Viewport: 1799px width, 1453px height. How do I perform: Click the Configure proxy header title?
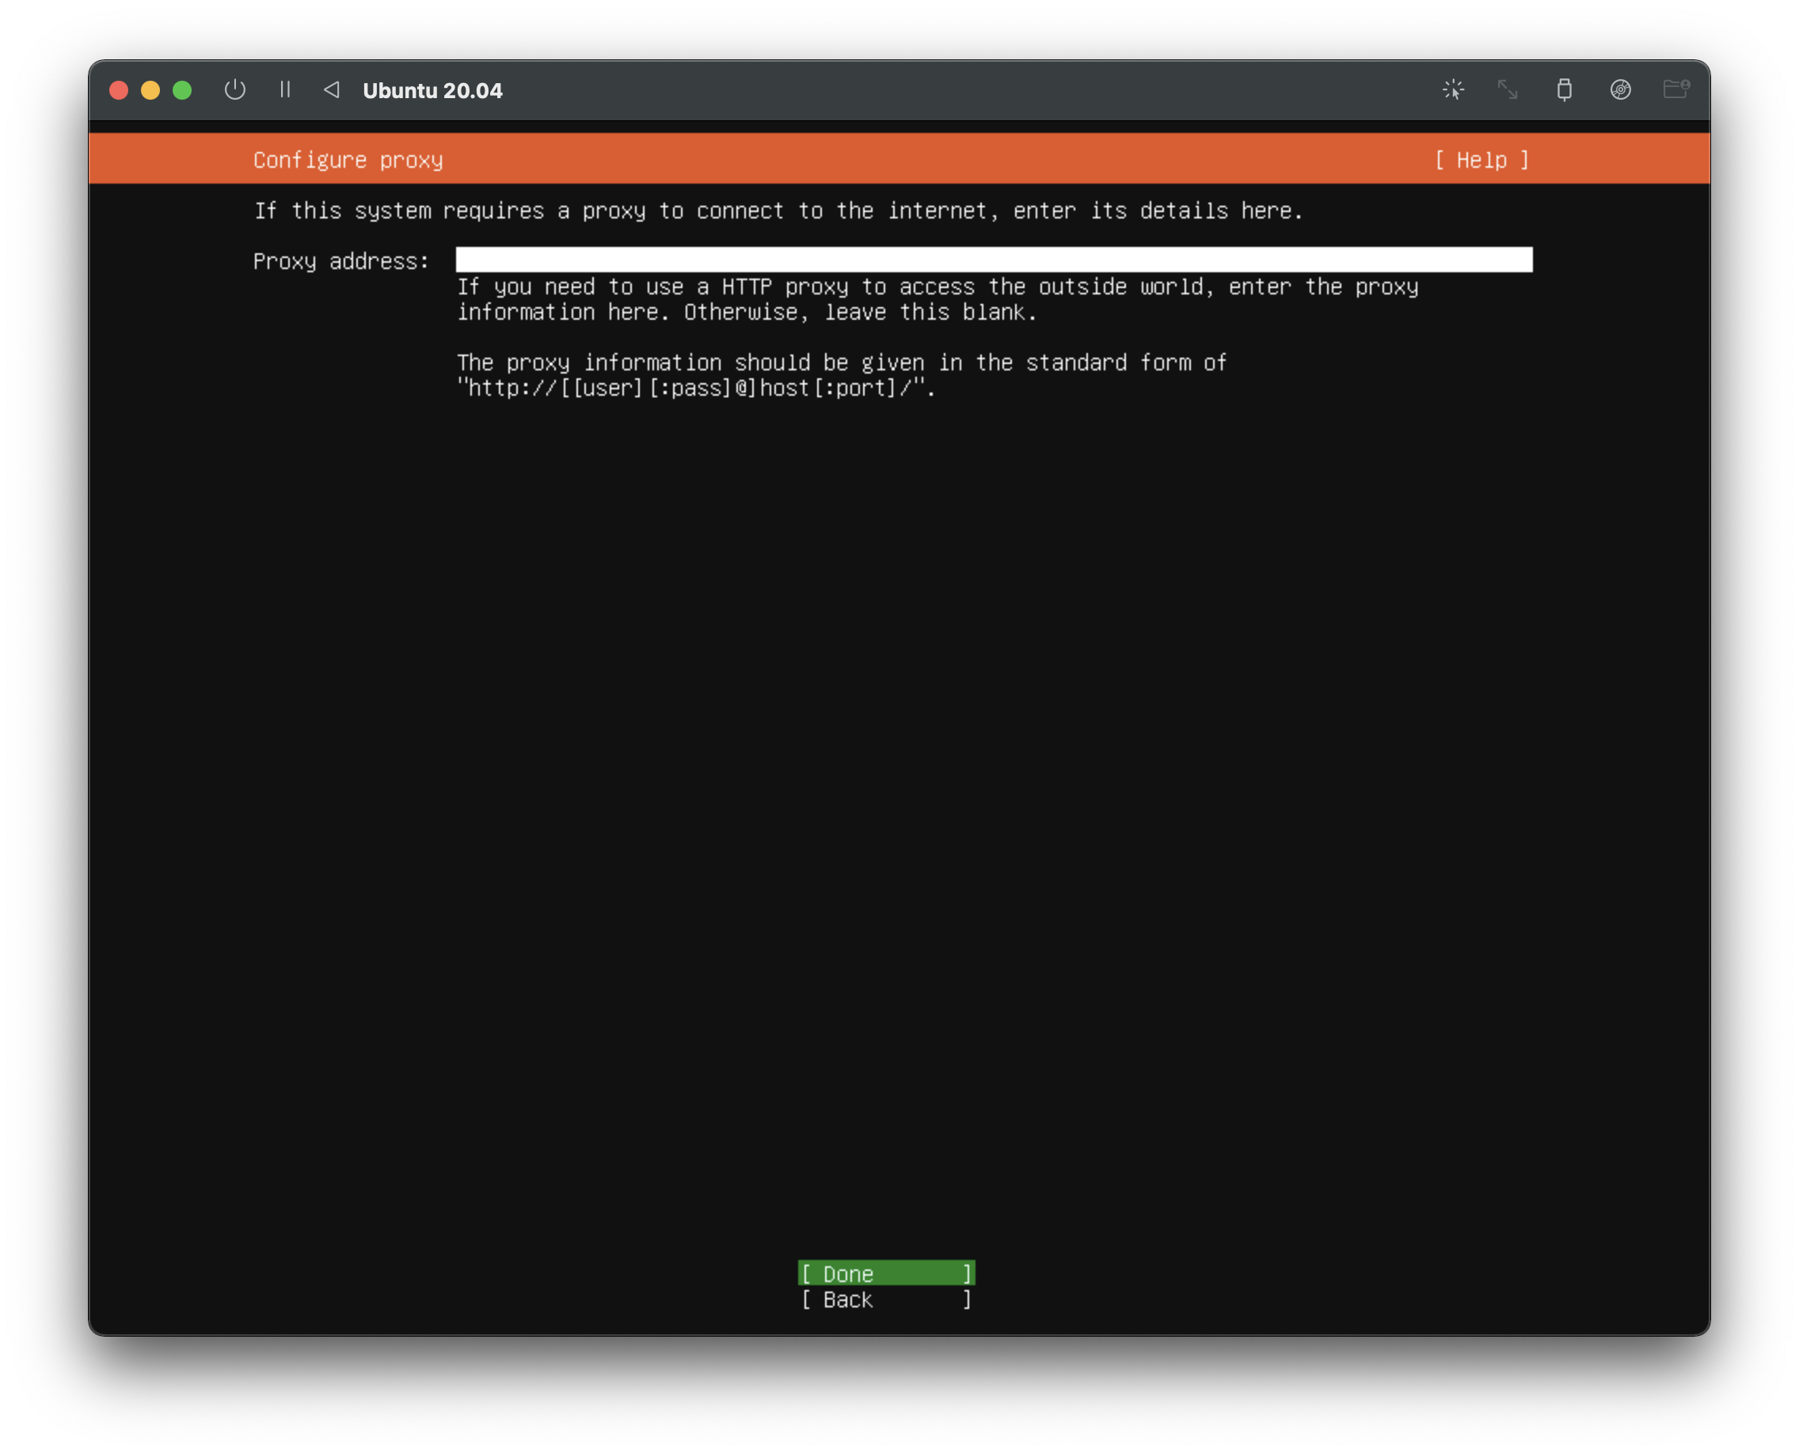[348, 160]
